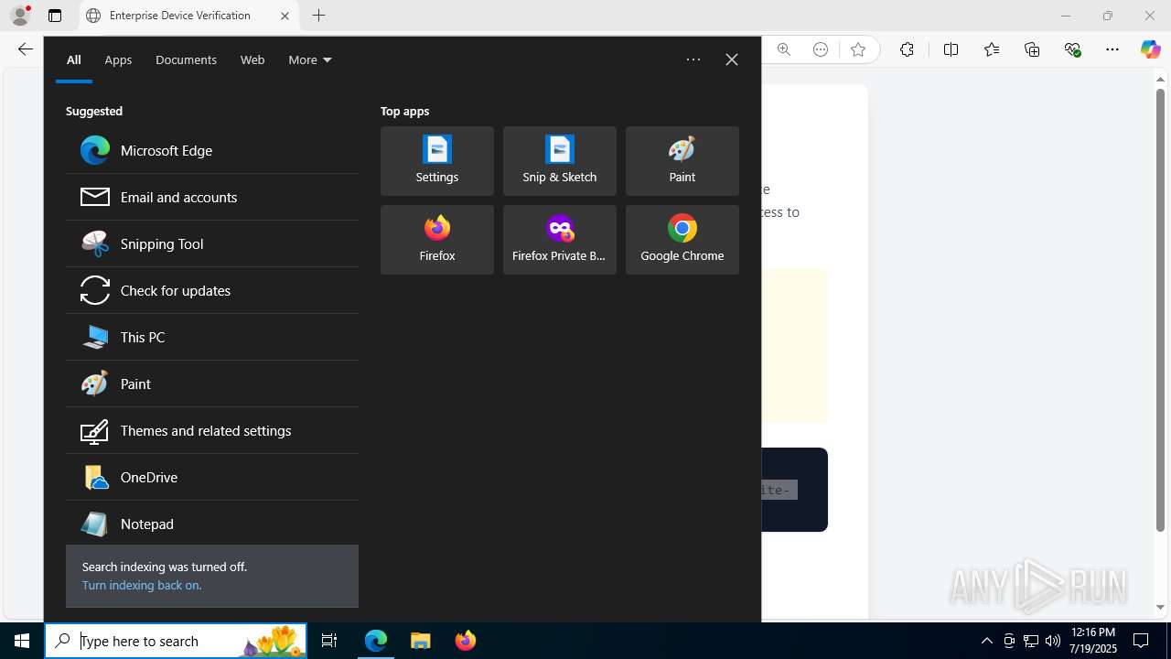Open Edge Browser essentials
Viewport: 1171px width, 659px height.
1073,49
